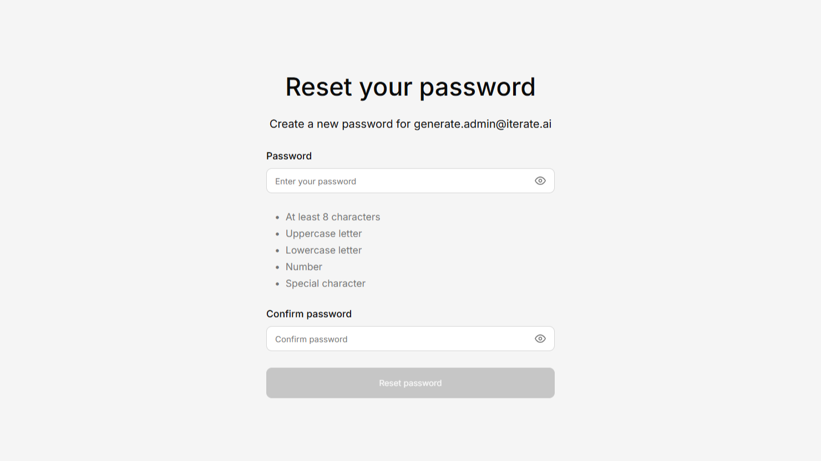Click the 'Number' requirement text
Viewport: 821px width, 461px height.
point(303,267)
